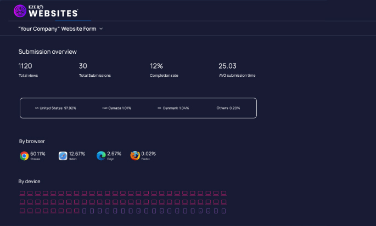Click Canada 1.01% entry
The image size is (376, 226).
[117, 108]
